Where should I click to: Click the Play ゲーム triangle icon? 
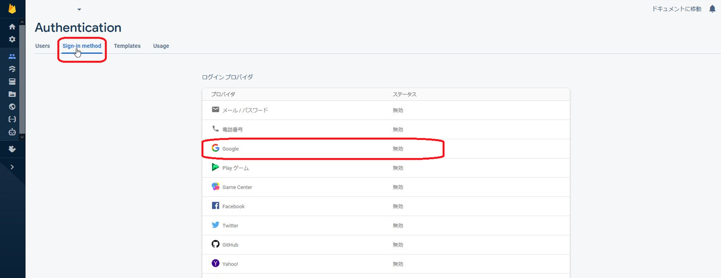click(x=216, y=168)
